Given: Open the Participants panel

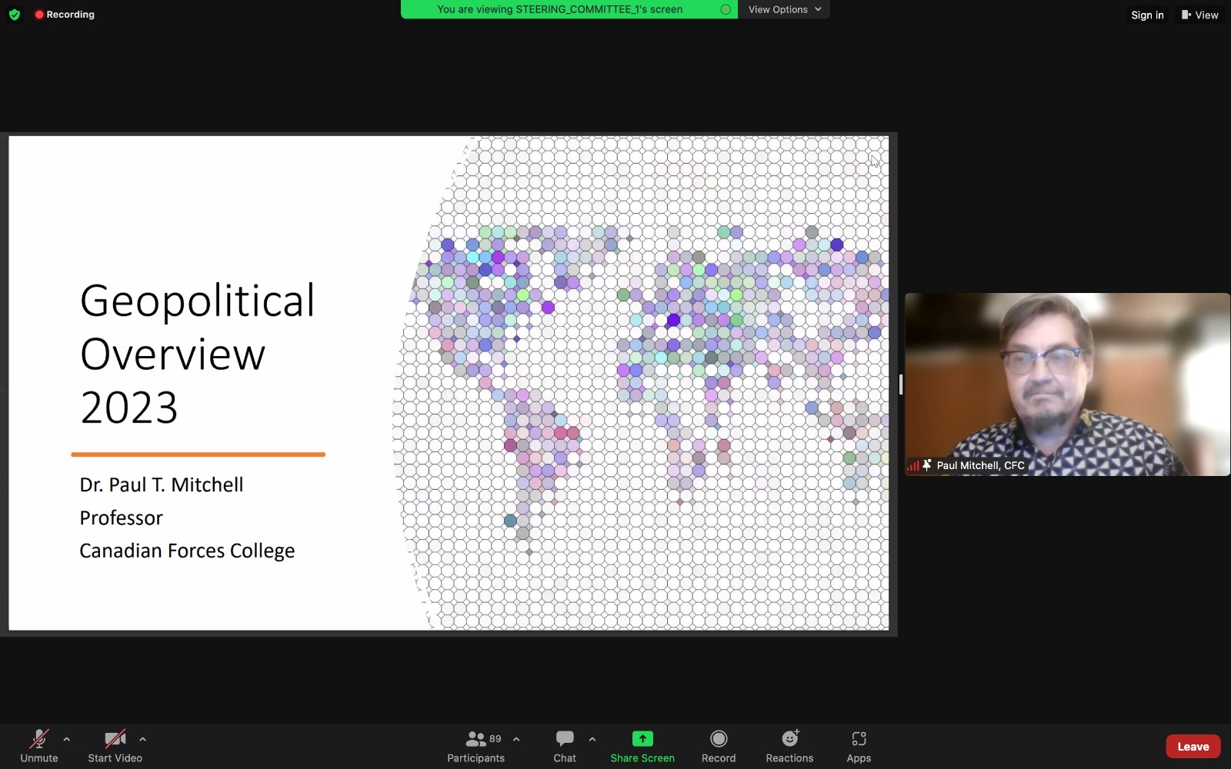Looking at the screenshot, I should pos(475,746).
